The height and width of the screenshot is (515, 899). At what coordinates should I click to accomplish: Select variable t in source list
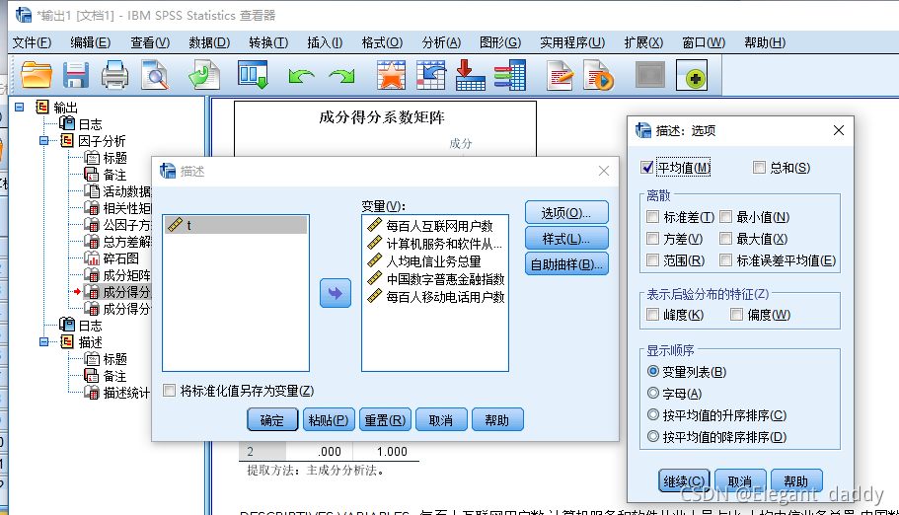coord(236,225)
